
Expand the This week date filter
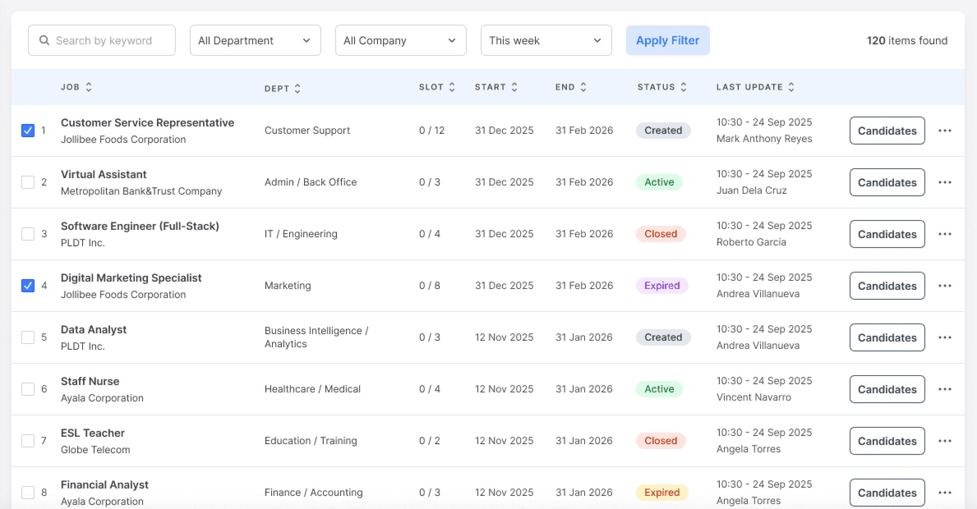click(x=546, y=40)
